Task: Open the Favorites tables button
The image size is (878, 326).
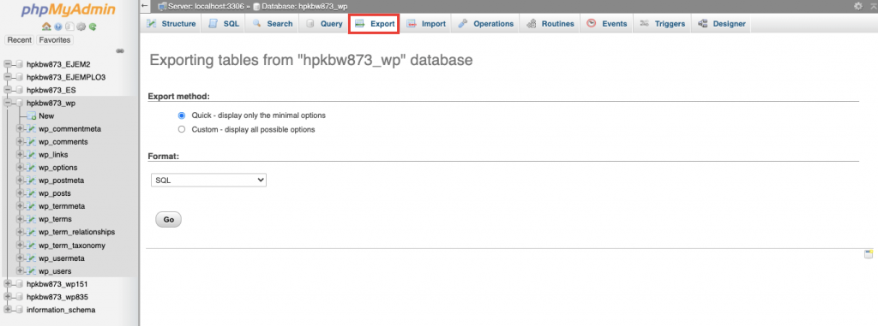Action: [x=55, y=40]
